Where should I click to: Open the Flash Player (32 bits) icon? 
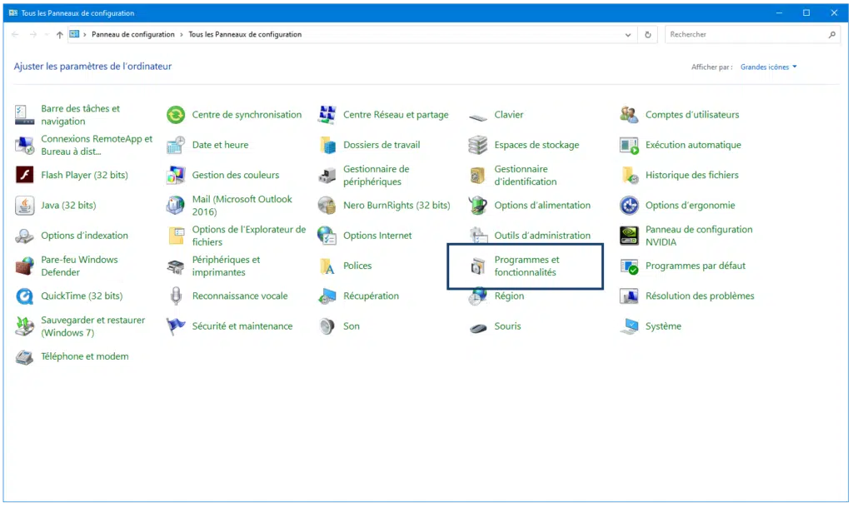(x=24, y=175)
